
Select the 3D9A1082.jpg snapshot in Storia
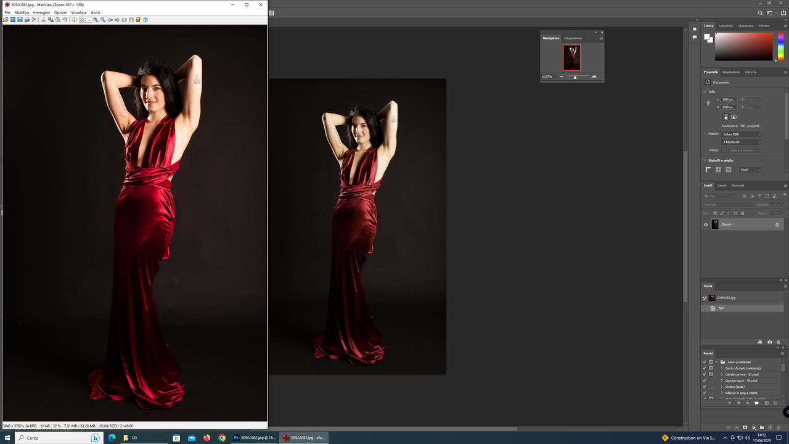click(x=742, y=298)
